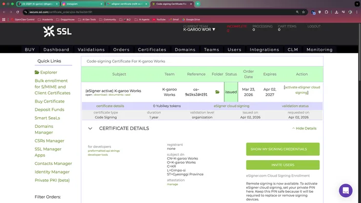Click the preformatted api strings link

[103, 150]
